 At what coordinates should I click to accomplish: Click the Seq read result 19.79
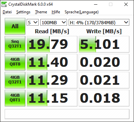[x=52, y=44]
